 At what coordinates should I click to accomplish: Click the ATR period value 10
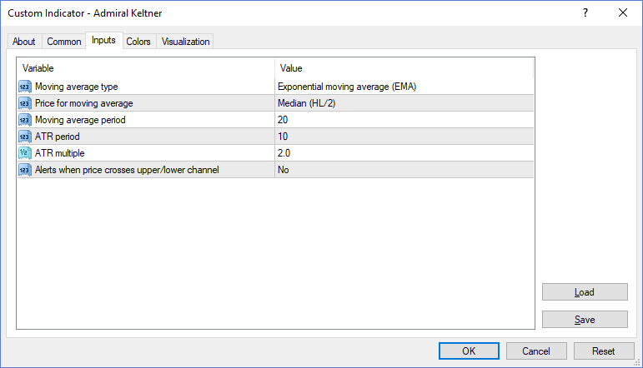[404, 137]
